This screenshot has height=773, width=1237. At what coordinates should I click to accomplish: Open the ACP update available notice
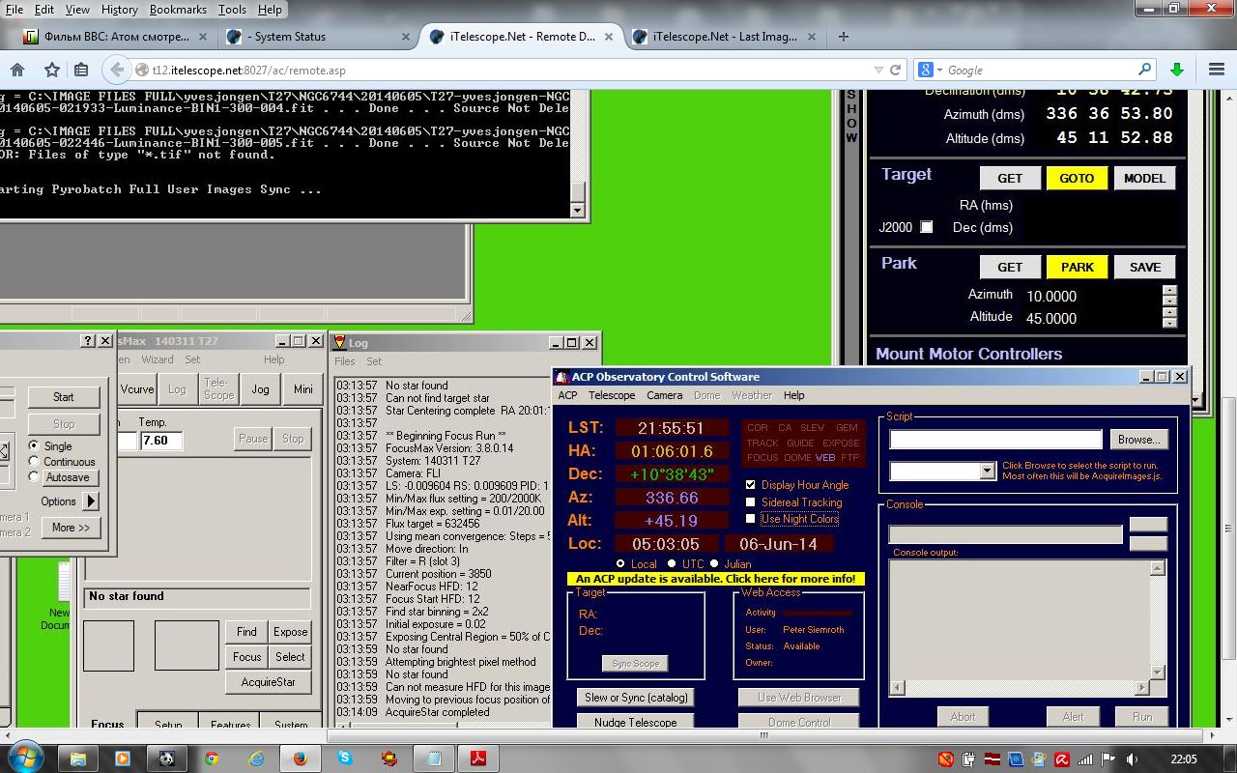[x=714, y=579]
